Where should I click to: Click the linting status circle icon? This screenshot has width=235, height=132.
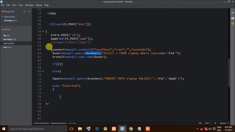tap(215, 123)
